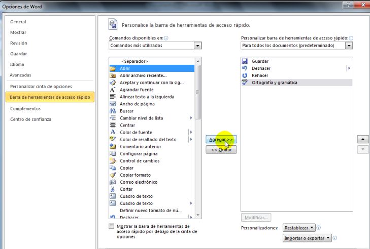370x249 pixels.
Task: Click info icon beside Importar o exportar
Action: [x=335, y=238]
